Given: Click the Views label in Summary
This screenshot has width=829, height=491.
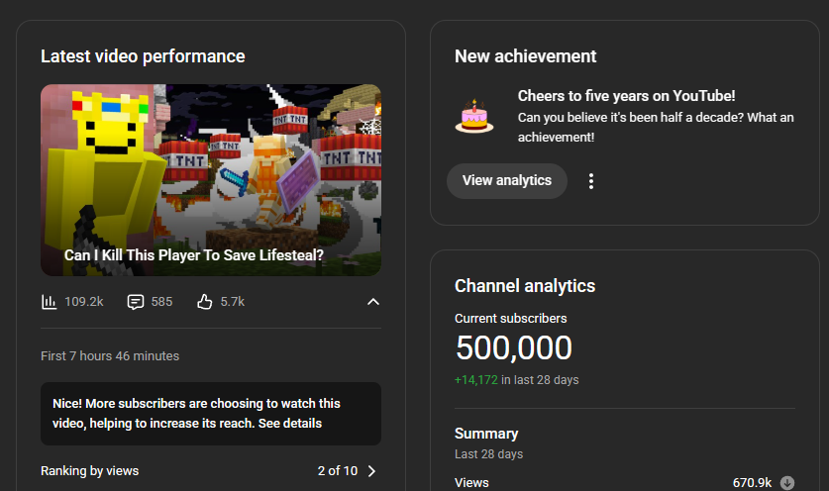Looking at the screenshot, I should pyautogui.click(x=471, y=482).
